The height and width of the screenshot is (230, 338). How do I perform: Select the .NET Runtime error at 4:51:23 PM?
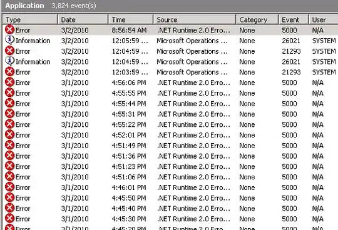click(170, 166)
